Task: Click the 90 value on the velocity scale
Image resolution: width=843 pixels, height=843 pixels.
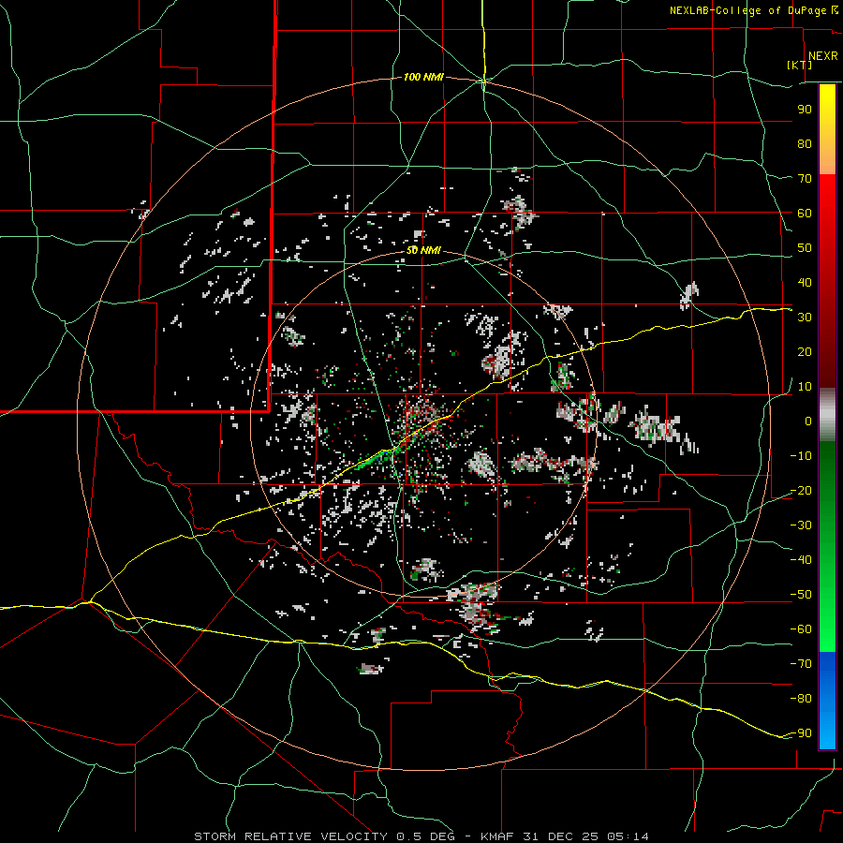Action: point(805,110)
